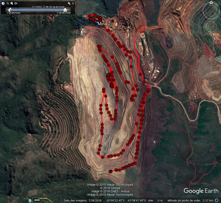The image size is (221, 203).
Task: Close the time slider panel
Action: (73, 3)
